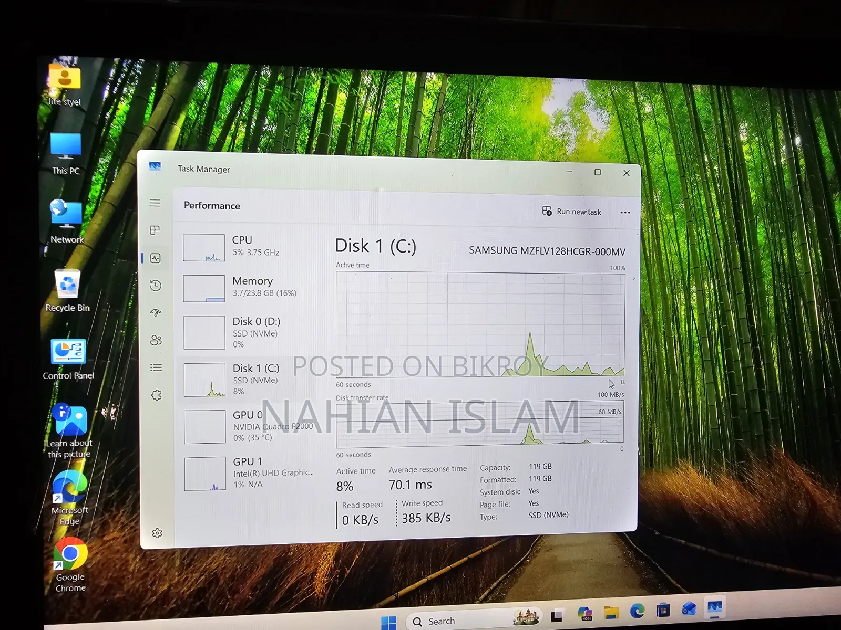Open the Processes page icon
841x630 pixels.
pos(155,230)
